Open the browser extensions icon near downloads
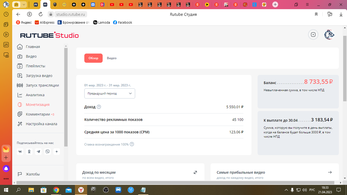This screenshot has height=195, width=347. 330,14
